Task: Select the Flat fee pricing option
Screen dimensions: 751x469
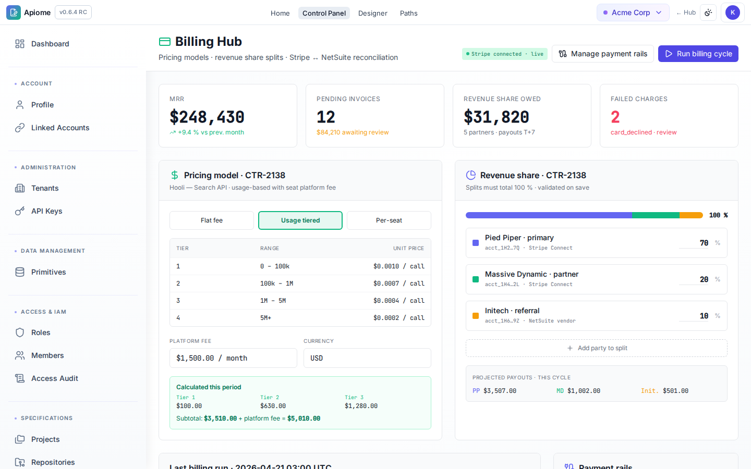Action: pyautogui.click(x=212, y=220)
